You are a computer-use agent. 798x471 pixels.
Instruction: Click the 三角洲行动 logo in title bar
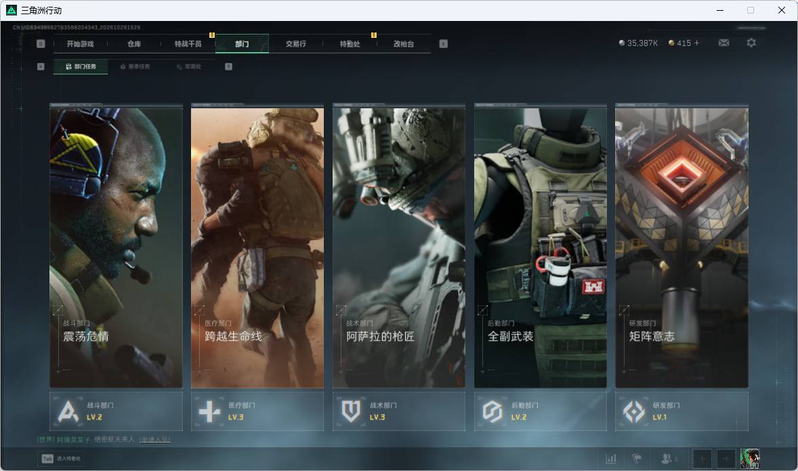coord(12,10)
